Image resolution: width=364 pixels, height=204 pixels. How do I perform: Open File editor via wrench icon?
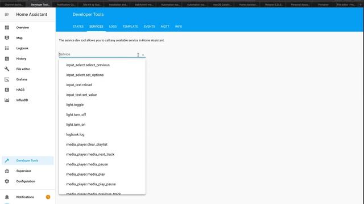[x=7, y=69]
